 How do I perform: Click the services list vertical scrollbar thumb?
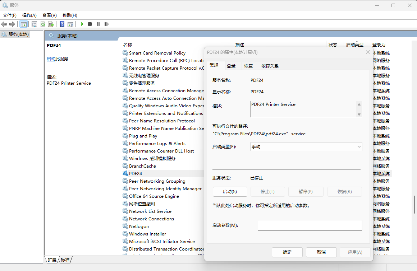414,204
